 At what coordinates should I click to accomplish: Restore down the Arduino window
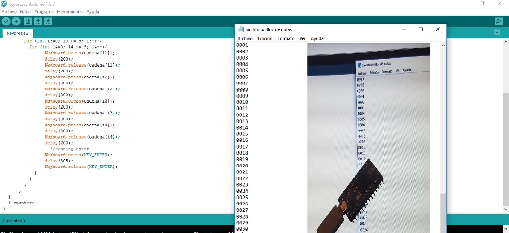pyautogui.click(x=483, y=3)
